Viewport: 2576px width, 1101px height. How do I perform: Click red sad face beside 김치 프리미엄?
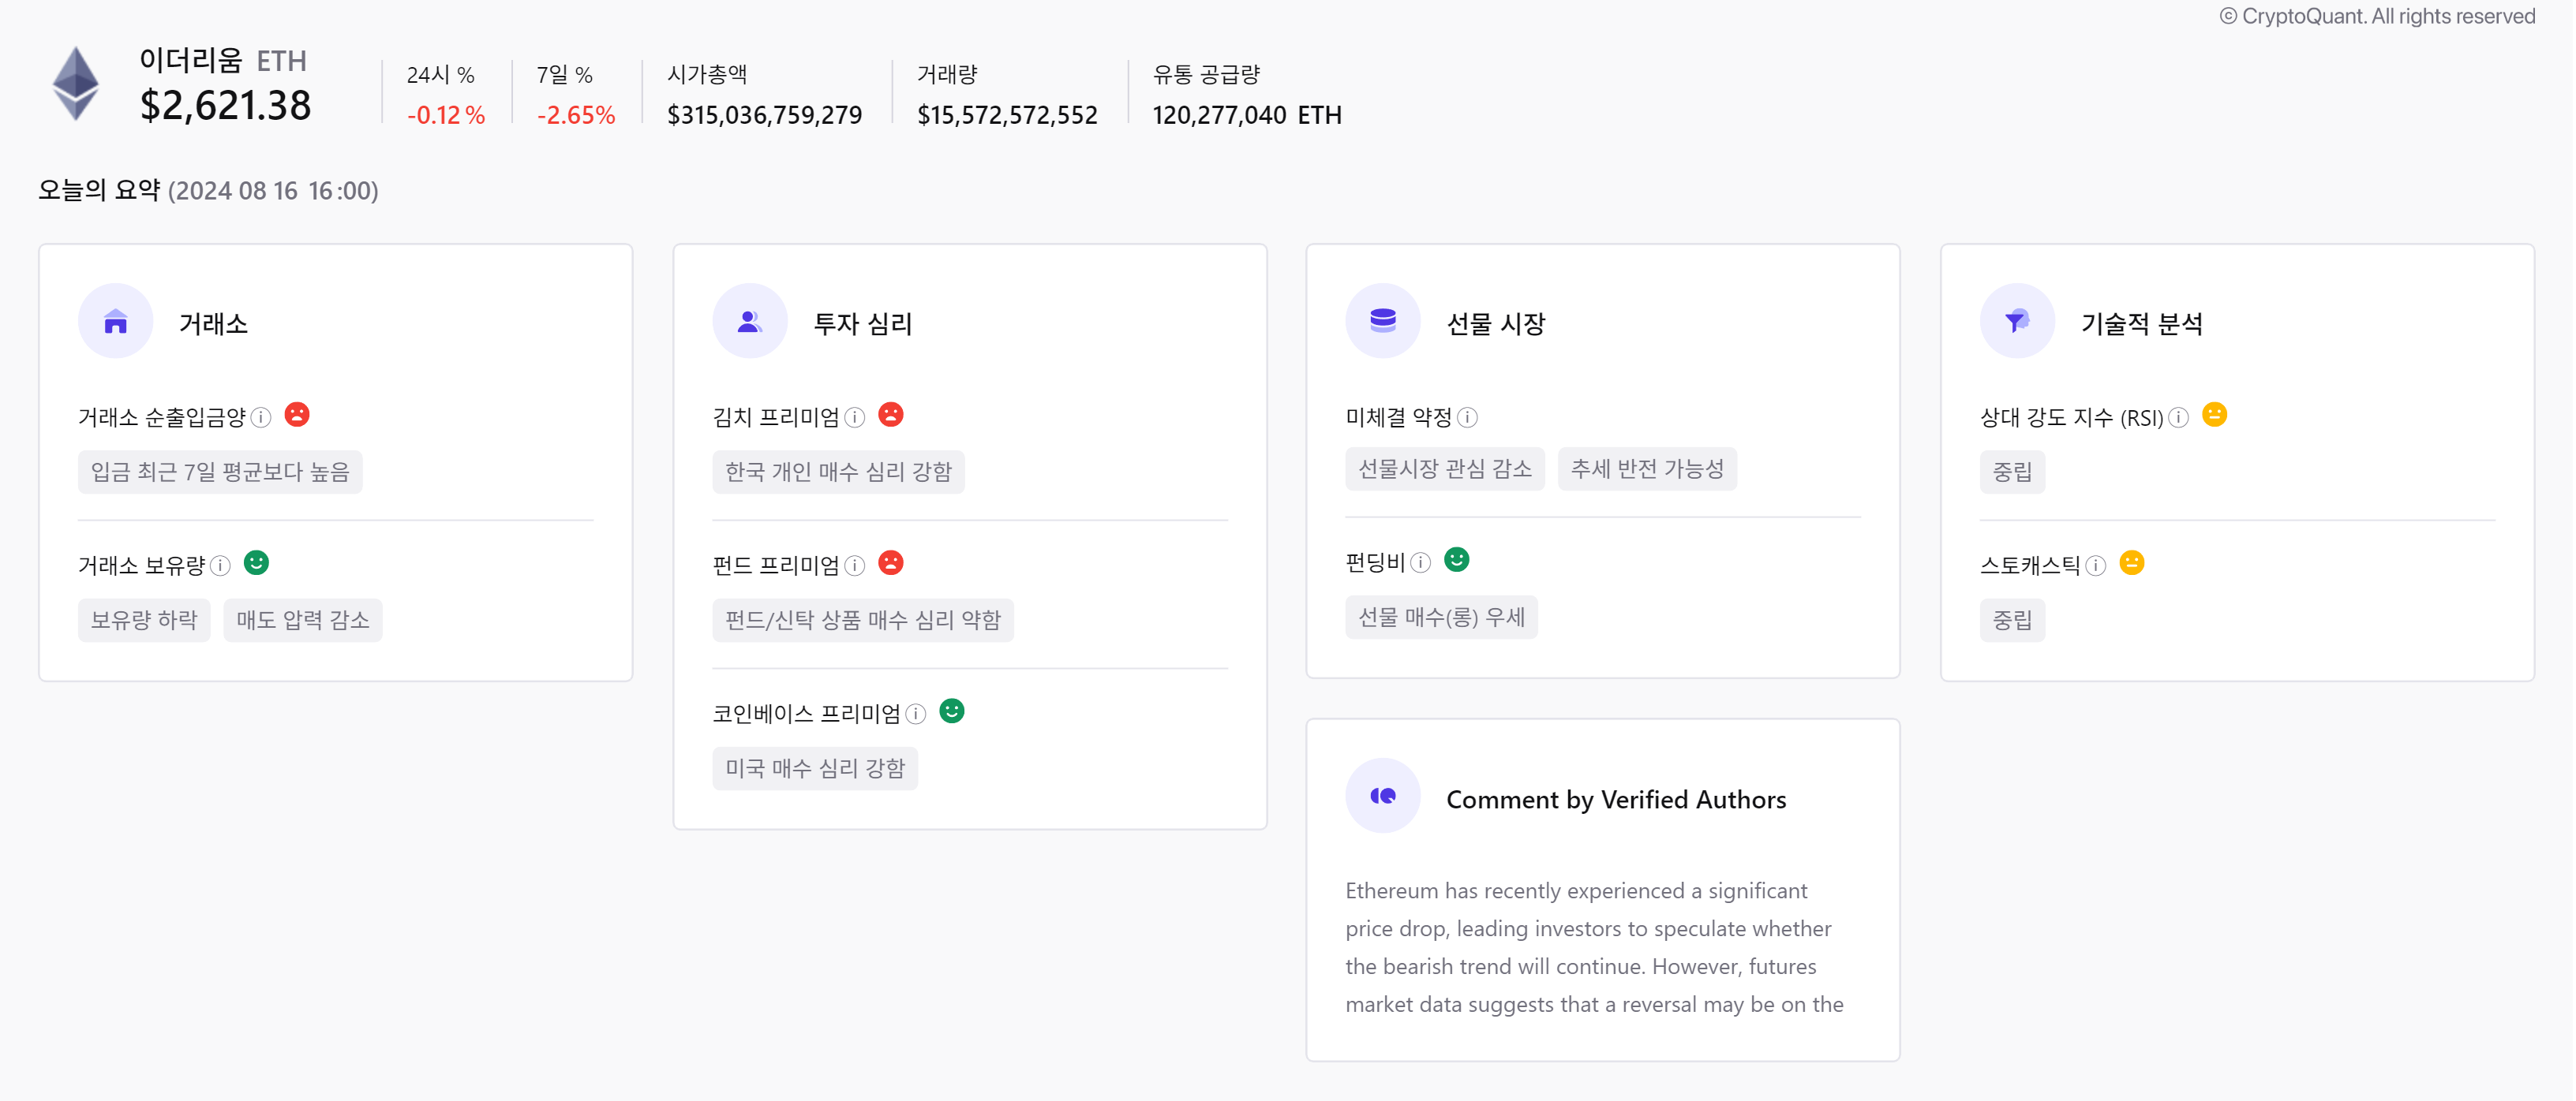891,415
